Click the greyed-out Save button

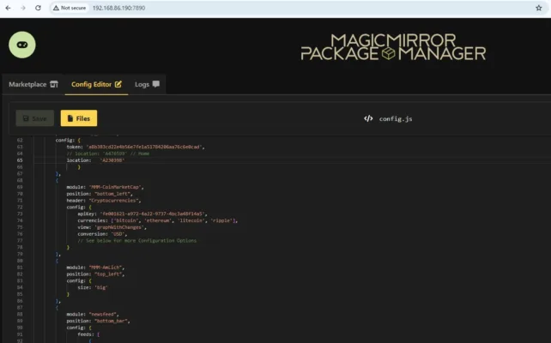tap(35, 118)
